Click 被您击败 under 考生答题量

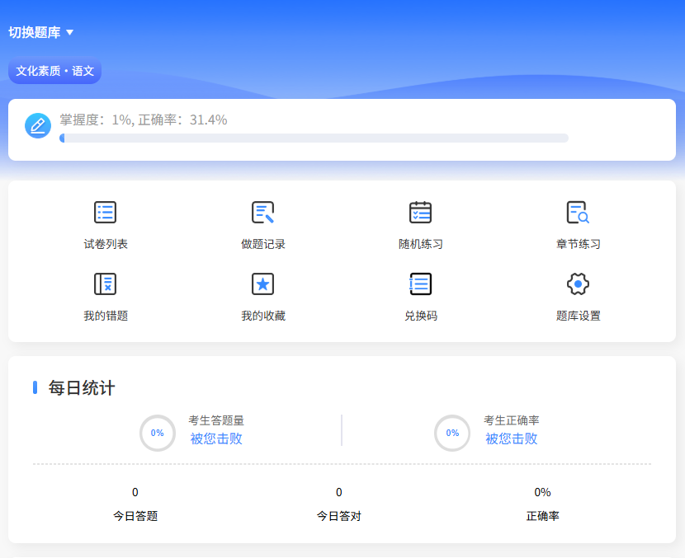click(216, 438)
